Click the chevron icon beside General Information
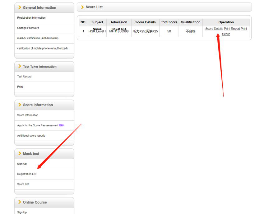 coord(20,7)
